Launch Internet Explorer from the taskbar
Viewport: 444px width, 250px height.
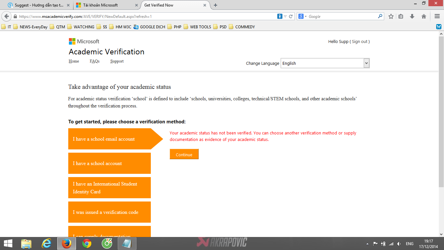coord(46,243)
